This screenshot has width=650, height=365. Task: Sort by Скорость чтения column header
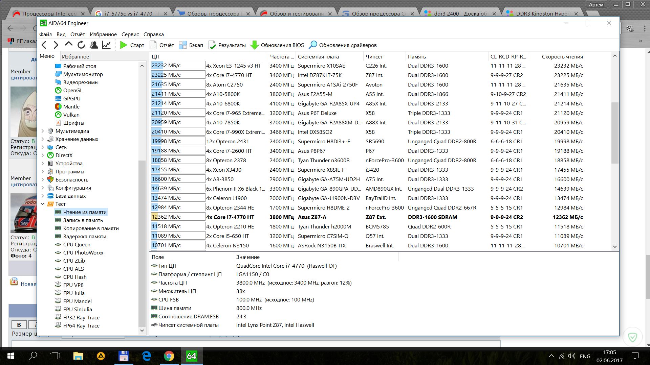562,56
